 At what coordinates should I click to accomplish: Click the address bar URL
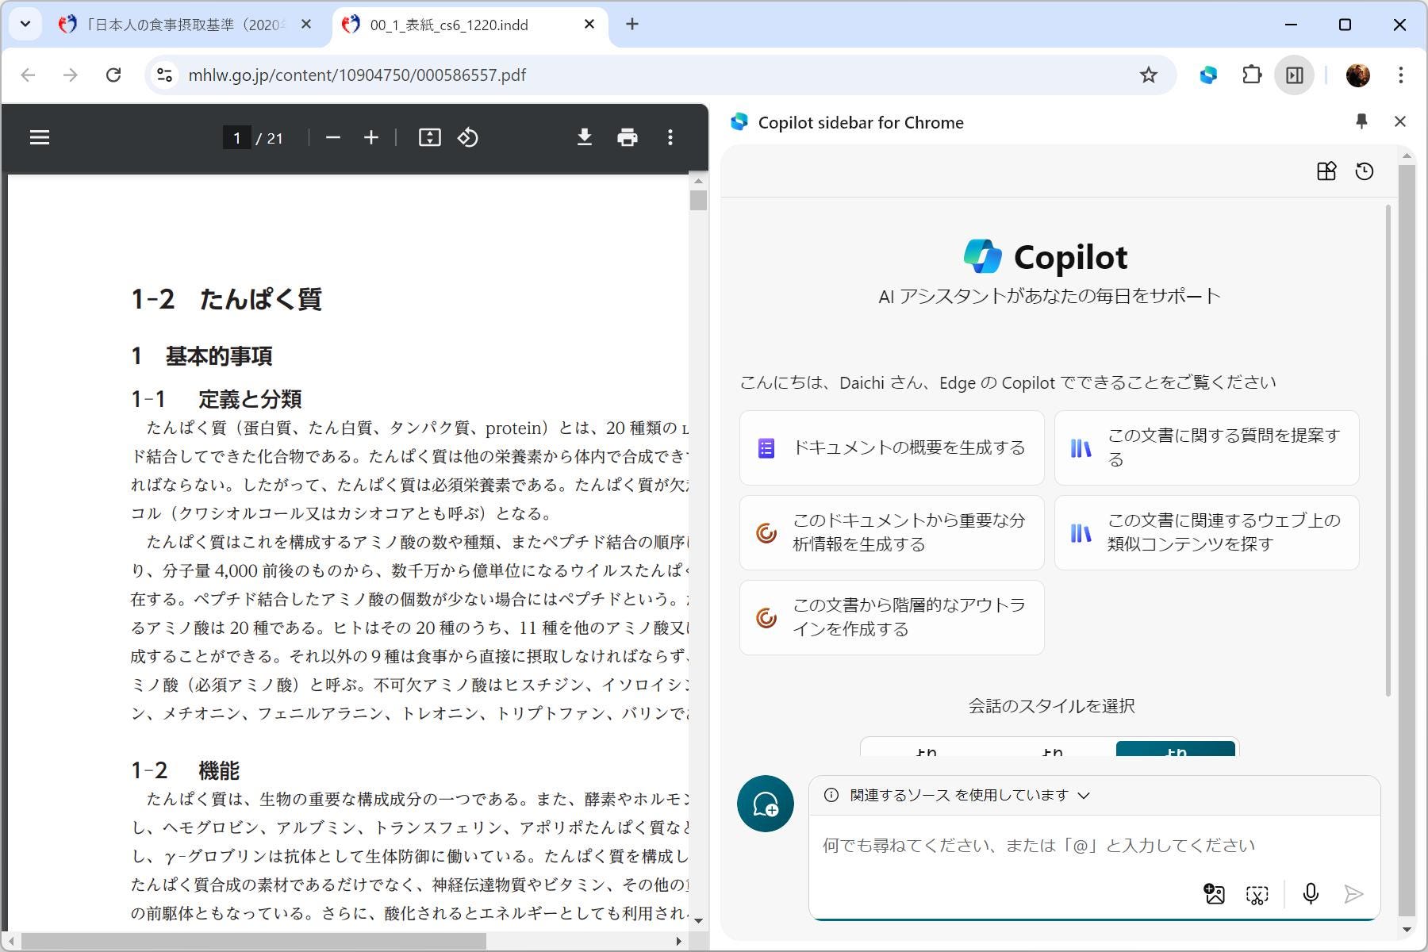coord(357,75)
